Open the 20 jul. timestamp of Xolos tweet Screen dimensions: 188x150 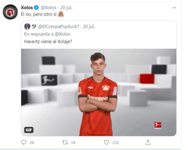point(66,8)
